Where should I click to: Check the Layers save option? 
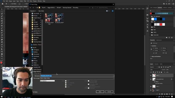[x=66, y=87]
